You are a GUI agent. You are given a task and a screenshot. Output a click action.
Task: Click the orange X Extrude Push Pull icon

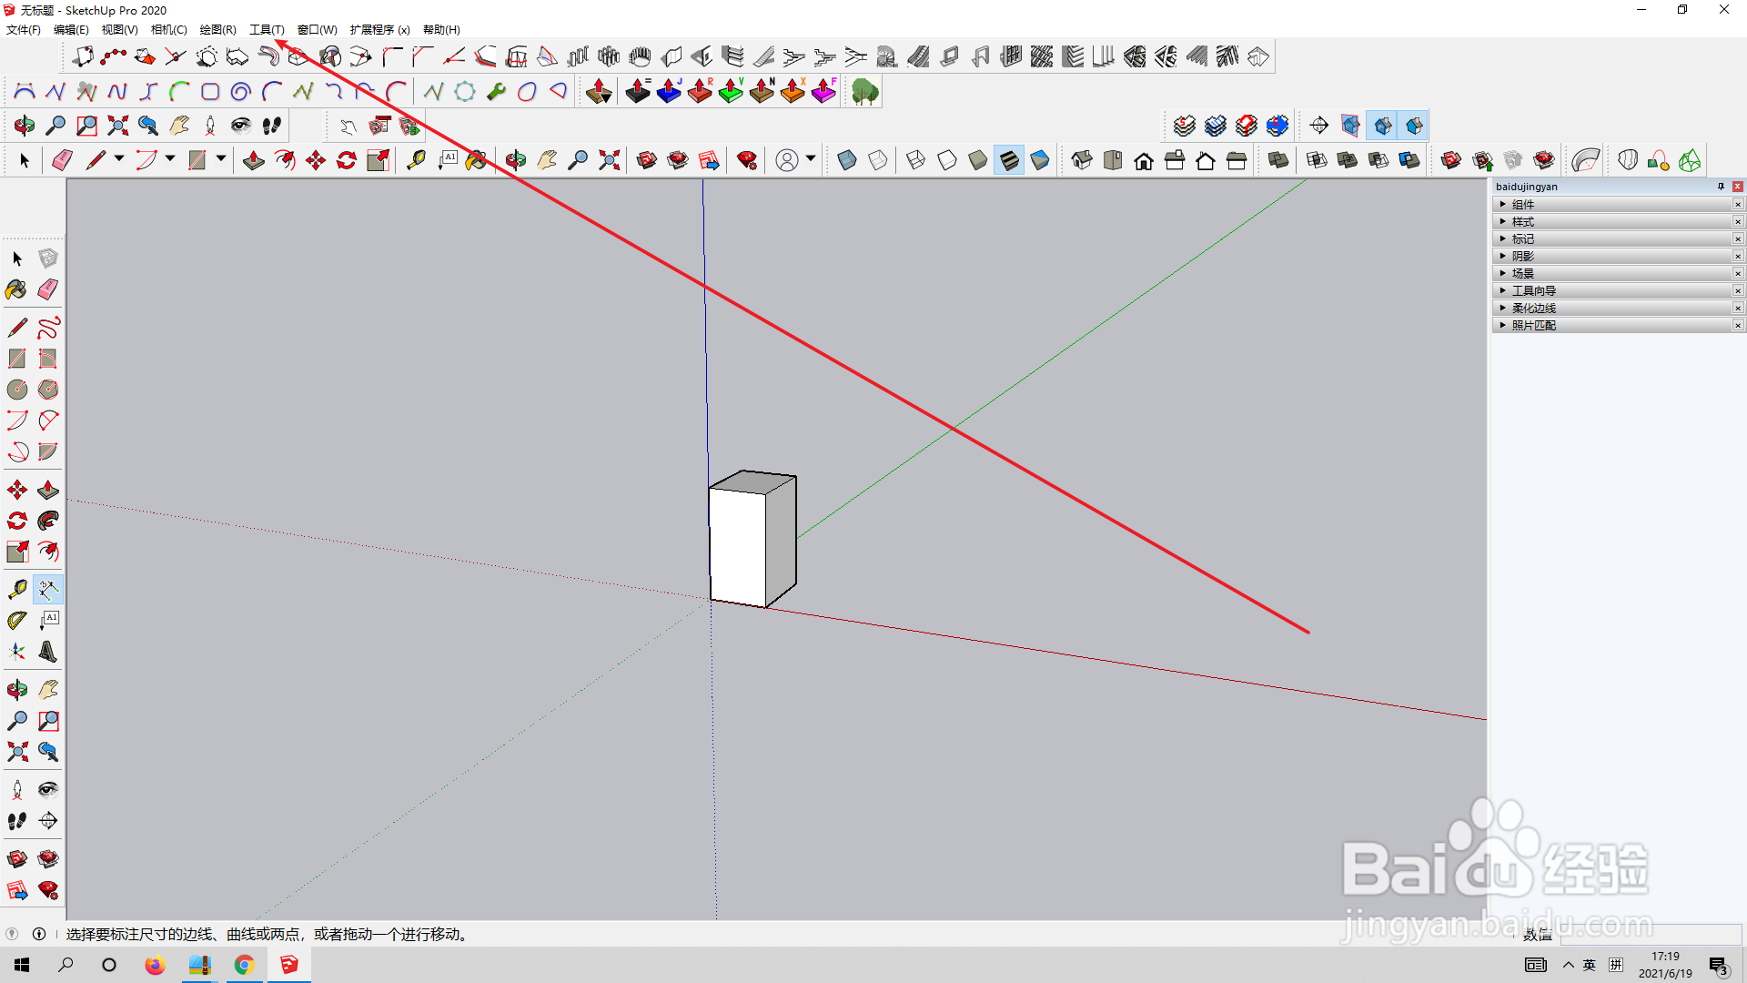[793, 91]
